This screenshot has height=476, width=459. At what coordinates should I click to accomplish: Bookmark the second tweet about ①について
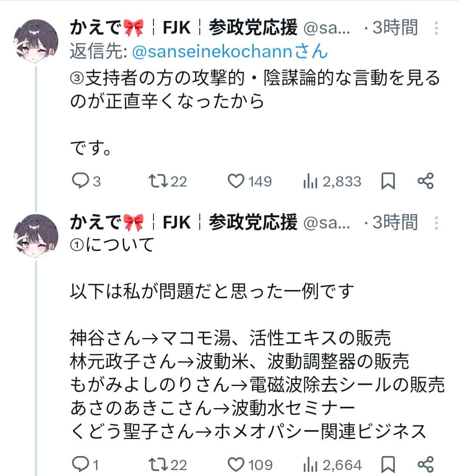point(388,464)
